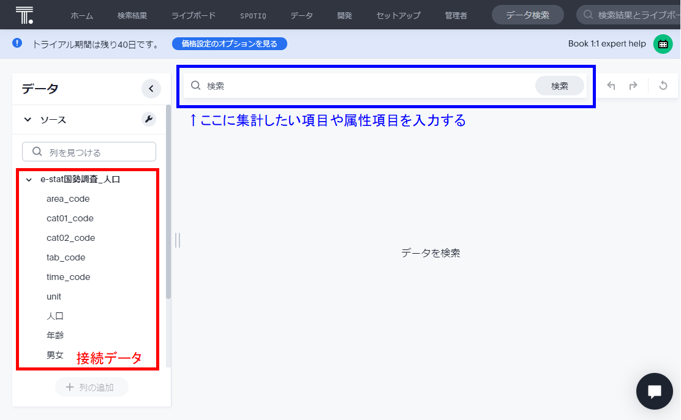This screenshot has height=420, width=681.
Task: Open the wrench icon next to ソース
Action: click(149, 120)
